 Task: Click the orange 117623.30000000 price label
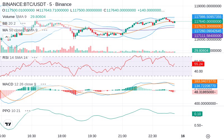coord(207,26)
